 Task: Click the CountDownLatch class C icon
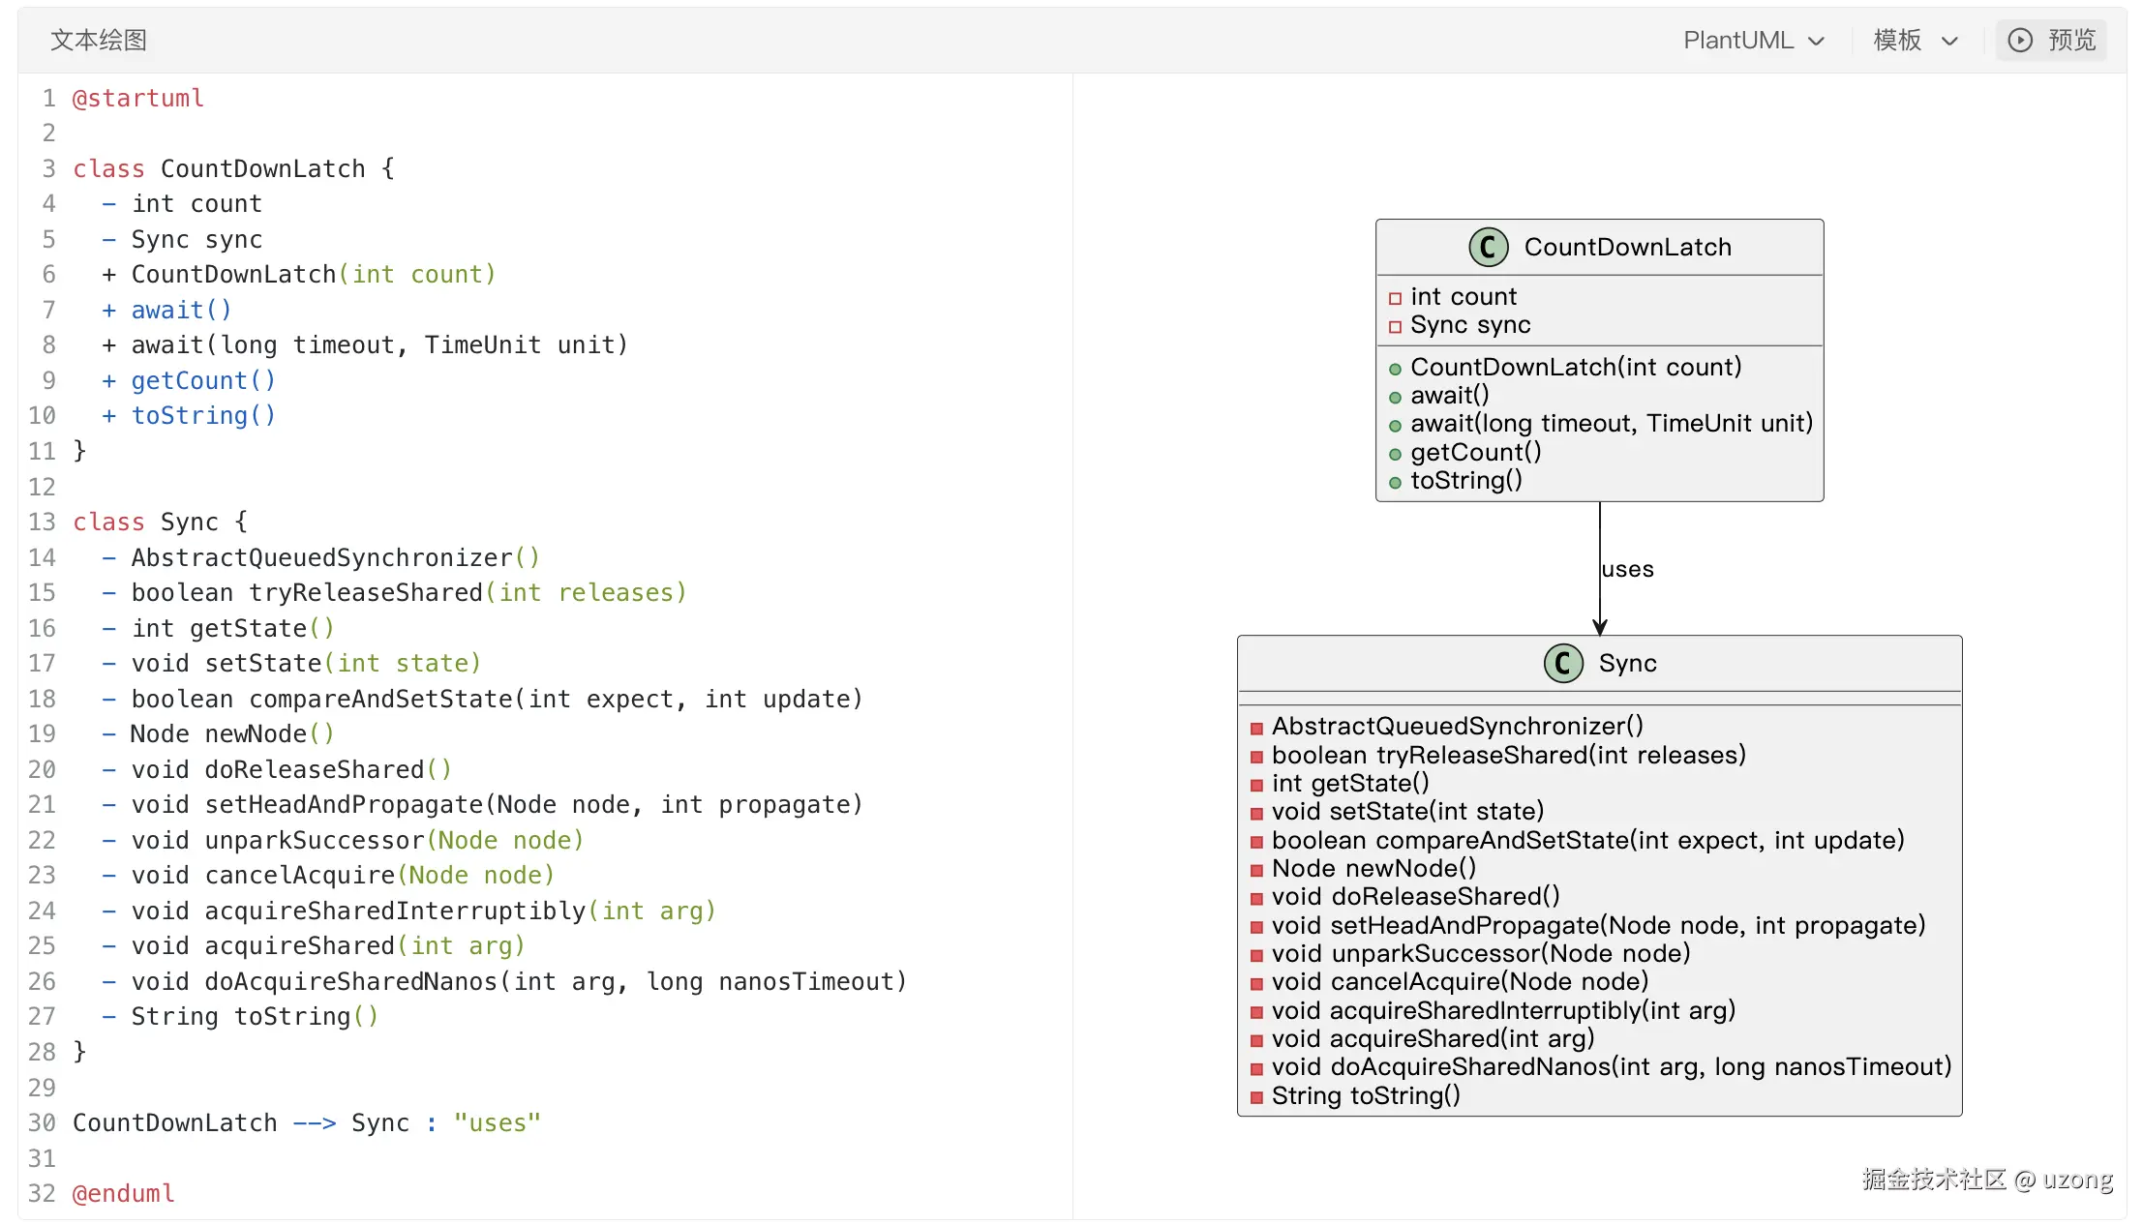pos(1488,247)
